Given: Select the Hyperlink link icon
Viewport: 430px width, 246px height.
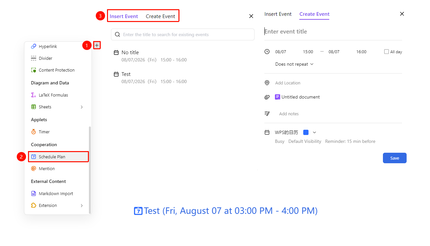Looking at the screenshot, I should click(x=33, y=46).
